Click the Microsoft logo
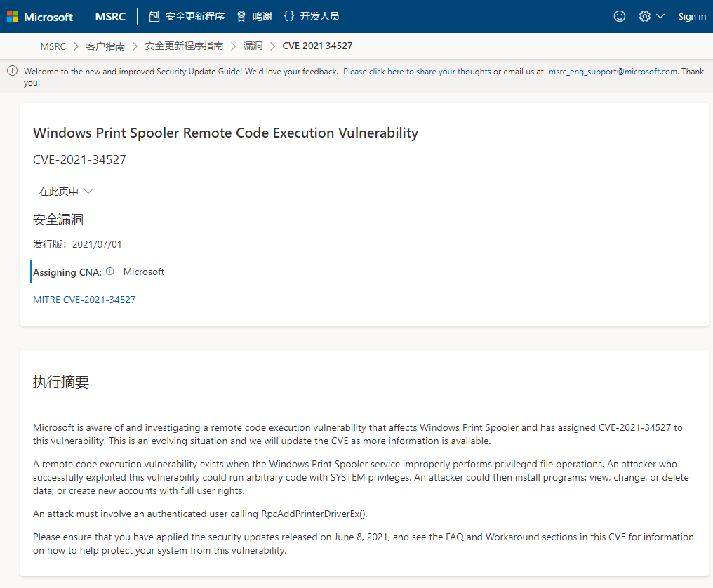Image resolution: width=713 pixels, height=588 pixels. point(39,17)
